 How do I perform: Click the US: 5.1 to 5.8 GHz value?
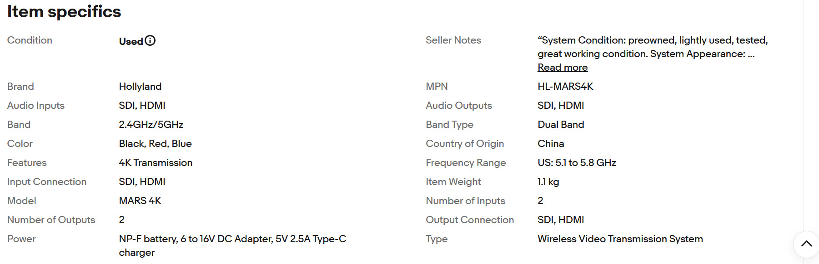[577, 163]
